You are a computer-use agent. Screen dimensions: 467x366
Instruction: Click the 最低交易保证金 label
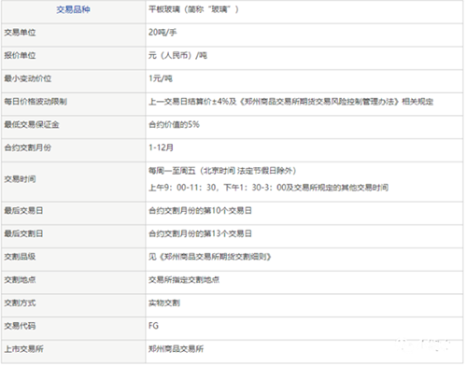(x=32, y=124)
